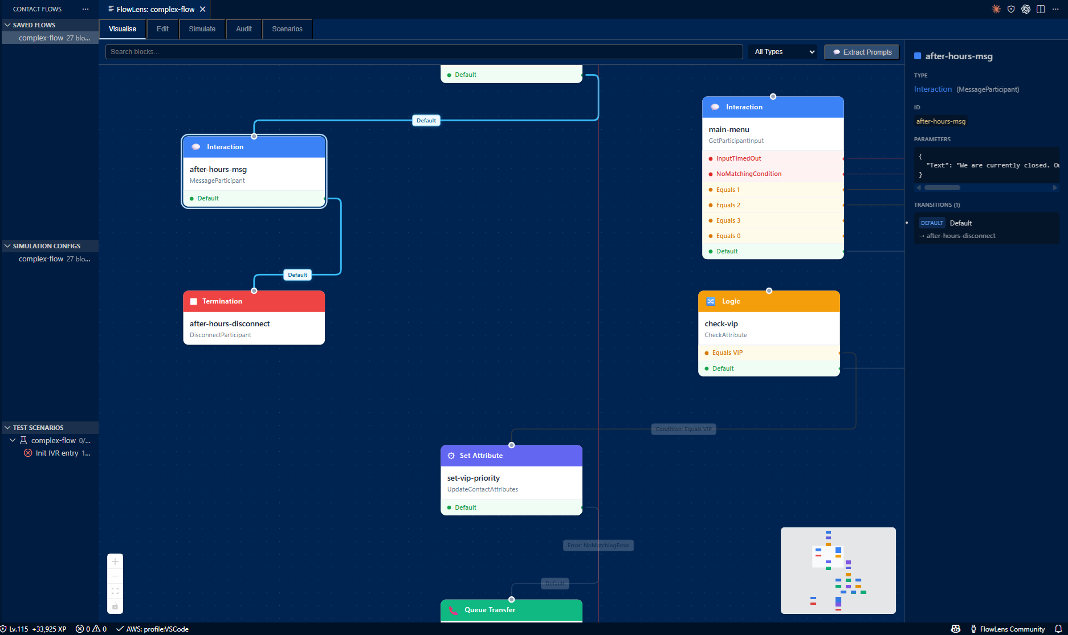Click the shuffle icon on the check-vip Logic block
Viewport: 1068px width, 635px height.
[x=711, y=301]
